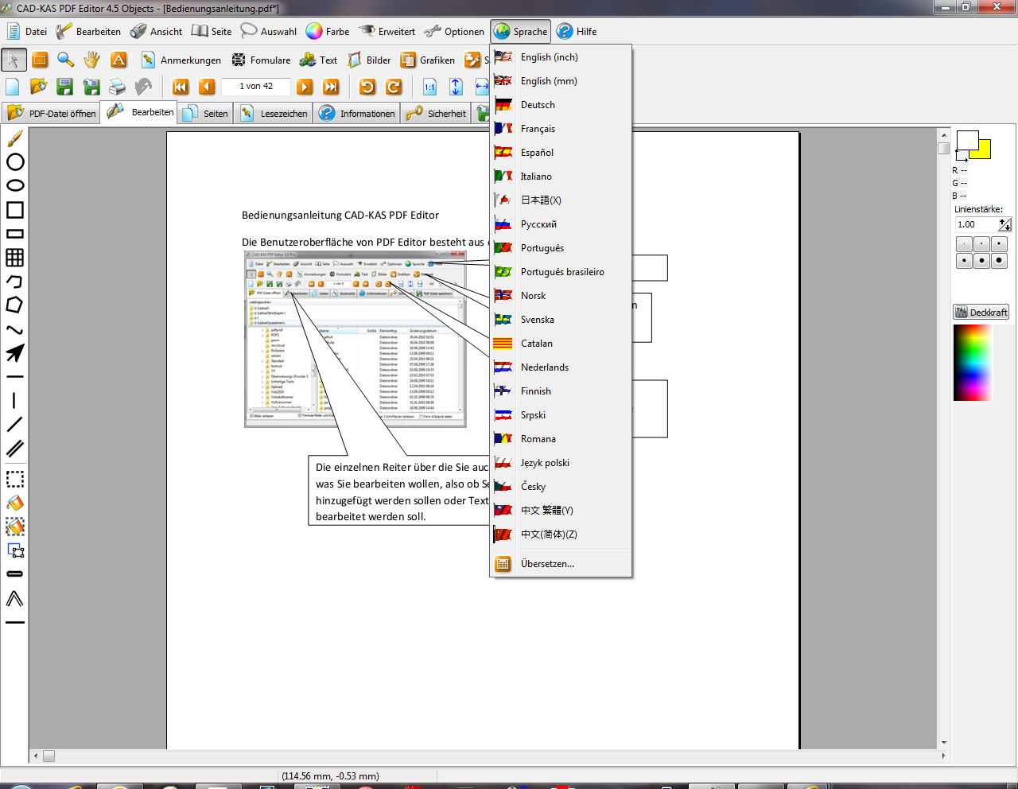The image size is (1018, 789).
Task: Pick a color from the spectrum palette
Action: coord(973,362)
